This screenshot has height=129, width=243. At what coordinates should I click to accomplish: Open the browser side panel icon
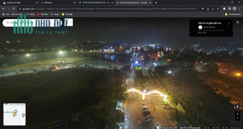229,9
